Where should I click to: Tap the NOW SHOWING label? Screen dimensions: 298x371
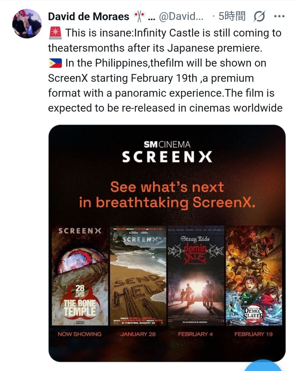point(79,334)
